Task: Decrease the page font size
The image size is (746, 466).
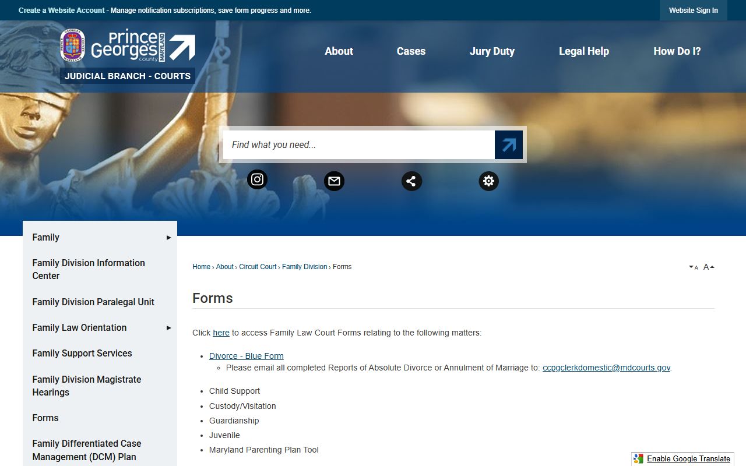Action: tap(694, 267)
